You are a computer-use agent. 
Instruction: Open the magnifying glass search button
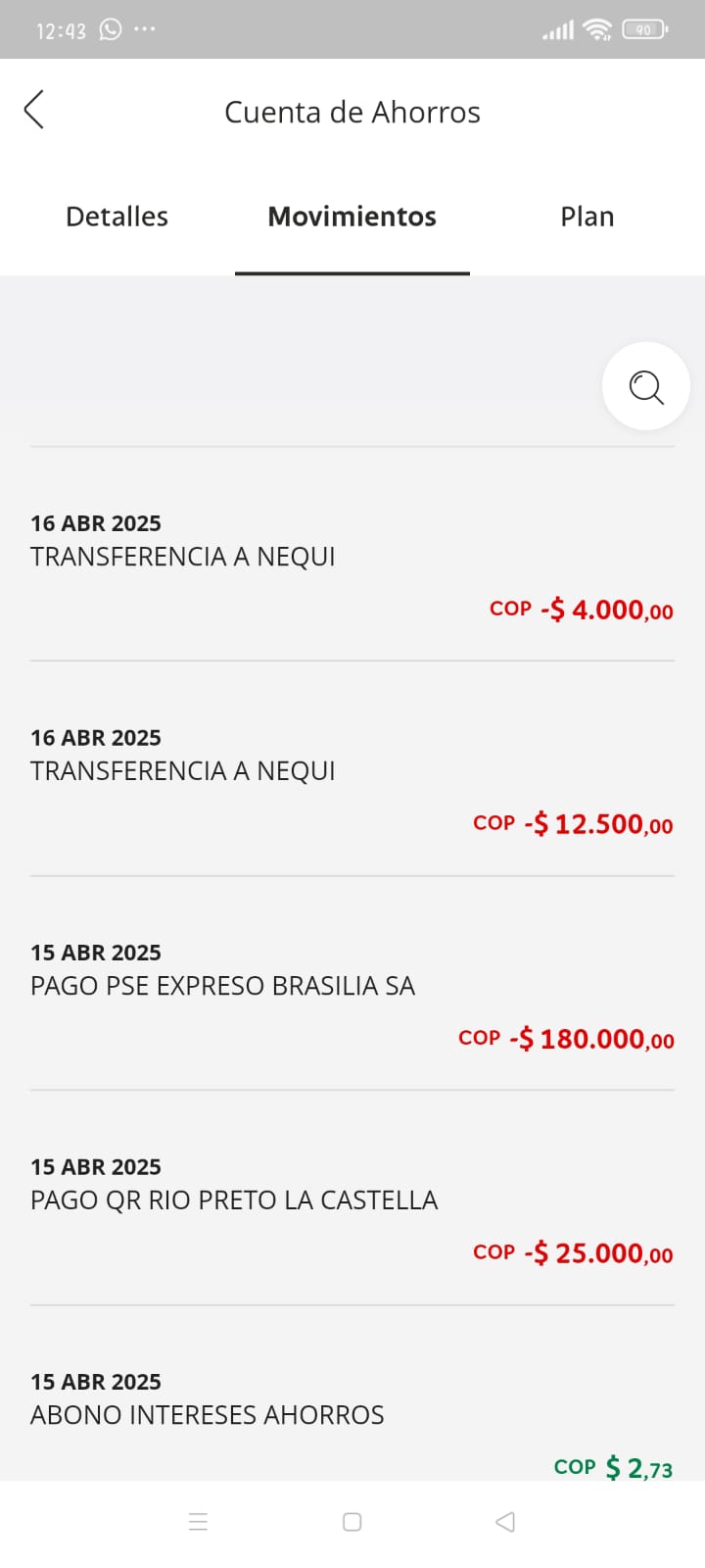click(x=645, y=387)
